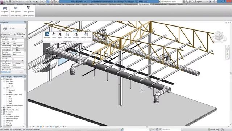
Task: Select the Generic Models hanger tool
Action: (x=86, y=35)
